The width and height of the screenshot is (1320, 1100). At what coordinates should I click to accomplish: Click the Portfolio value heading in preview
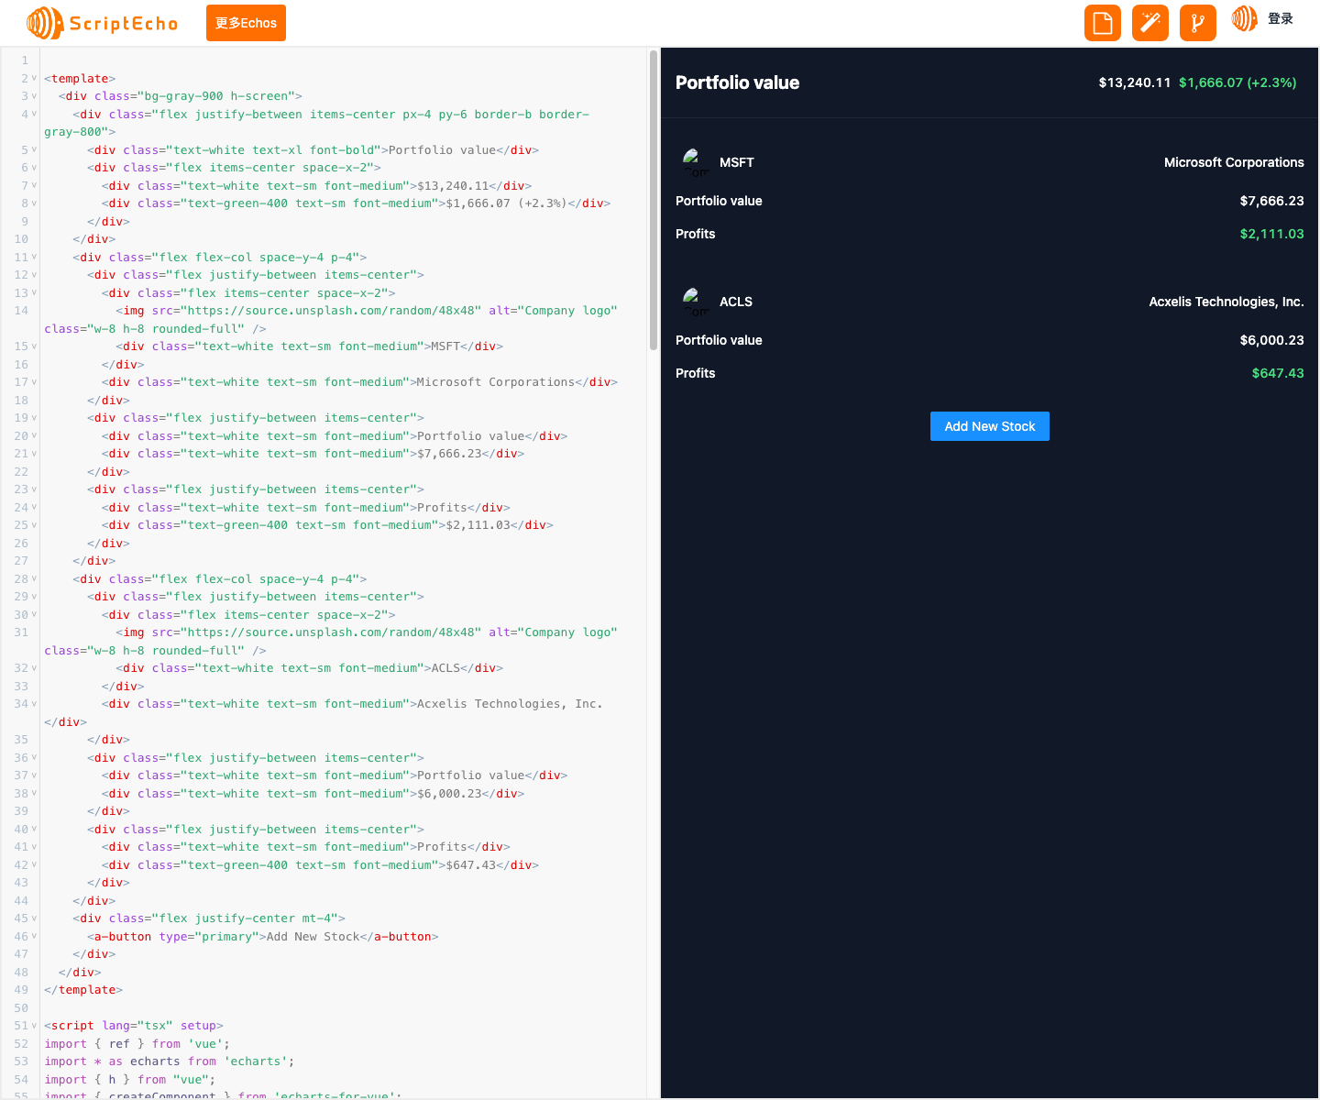pos(737,82)
